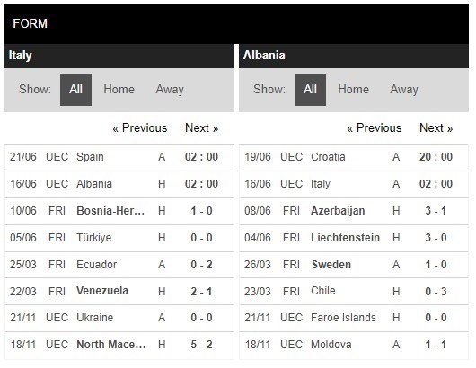The height and width of the screenshot is (368, 476).
Task: Show Italy's Away matches only
Action: click(x=170, y=90)
